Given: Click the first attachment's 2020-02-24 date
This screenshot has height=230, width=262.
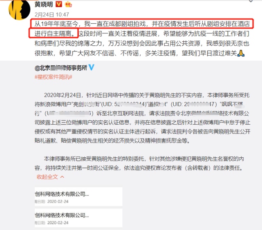Looking at the screenshot, I should (x=58, y=201).
